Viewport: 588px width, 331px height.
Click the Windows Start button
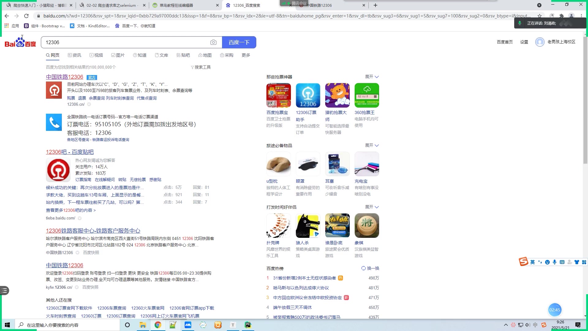7,325
